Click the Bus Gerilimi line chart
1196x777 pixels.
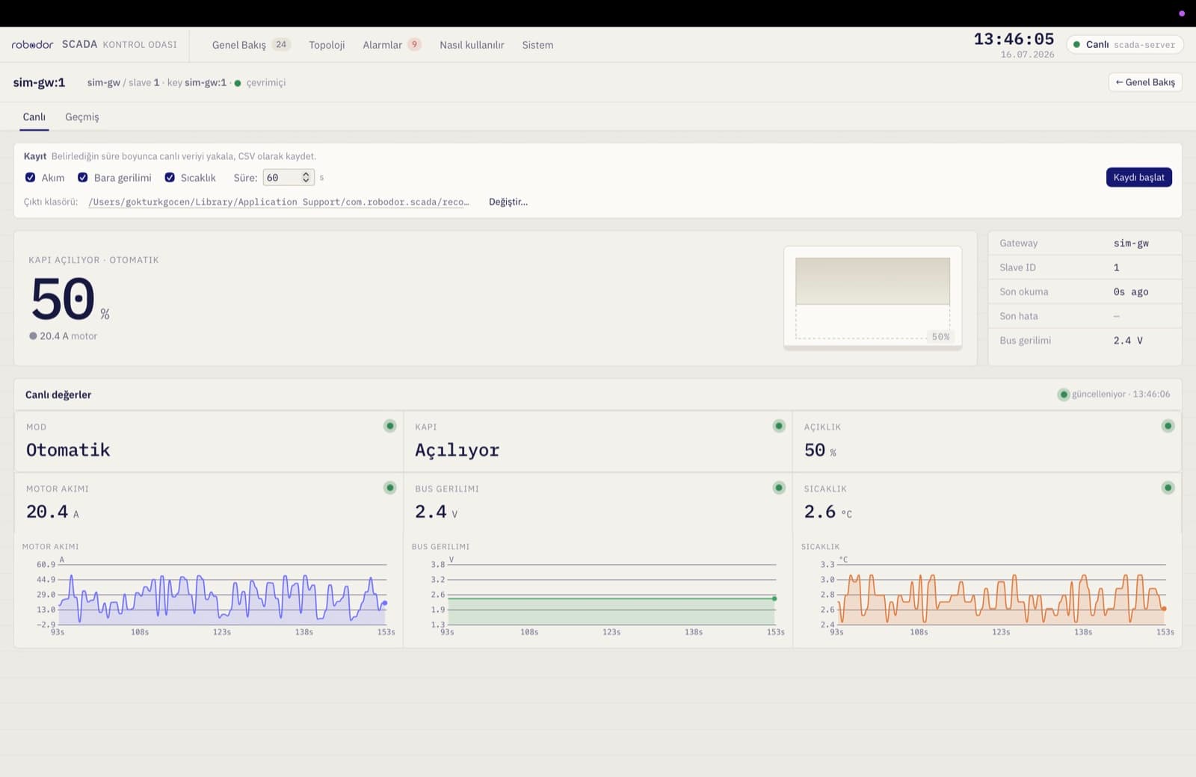[611, 594]
